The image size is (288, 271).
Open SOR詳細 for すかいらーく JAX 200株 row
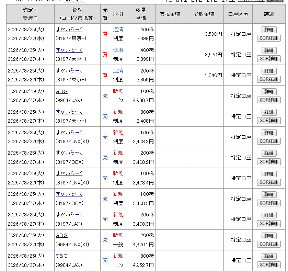[269, 223]
